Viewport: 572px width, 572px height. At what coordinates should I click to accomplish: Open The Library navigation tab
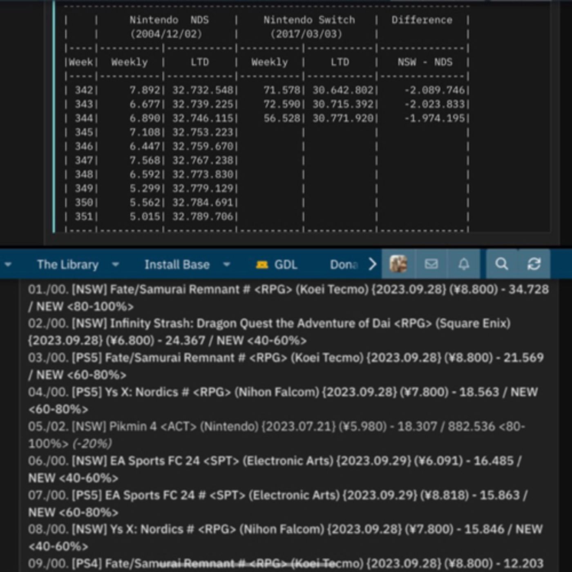68,265
